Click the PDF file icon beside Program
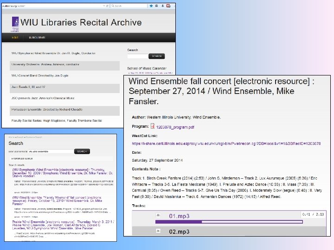The height and width of the screenshot is (250, 334). (x=153, y=126)
